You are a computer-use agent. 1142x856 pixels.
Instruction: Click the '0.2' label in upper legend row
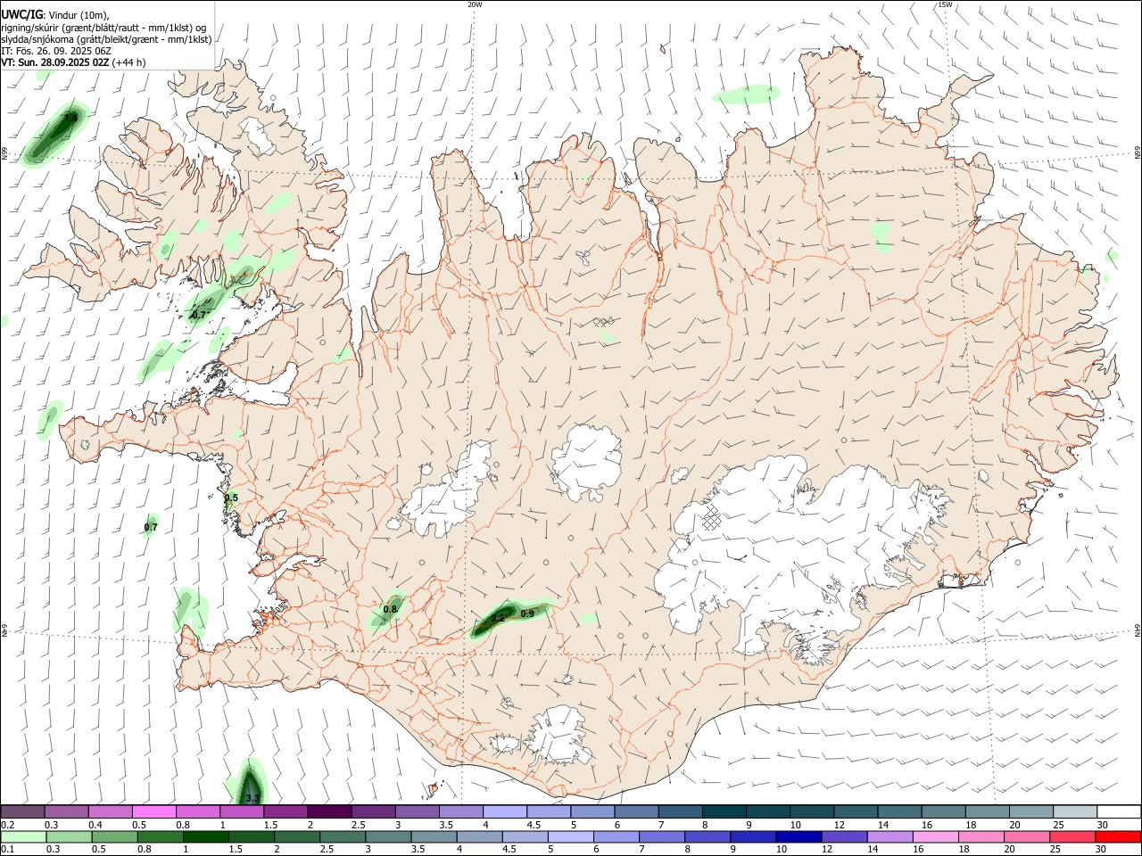[7, 825]
